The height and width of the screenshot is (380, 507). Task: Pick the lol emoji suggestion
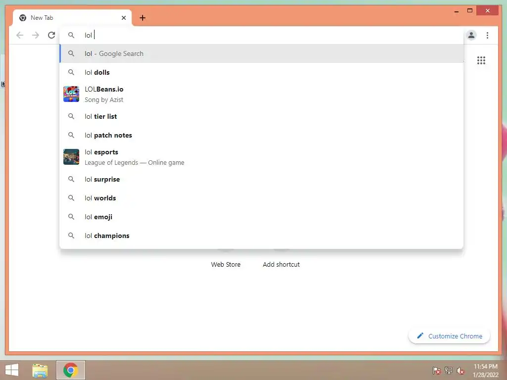tap(261, 217)
